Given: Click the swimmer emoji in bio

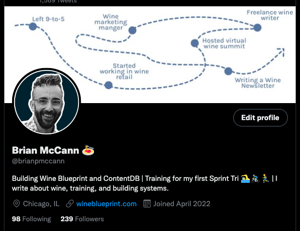Looking at the screenshot, I should [x=245, y=178].
